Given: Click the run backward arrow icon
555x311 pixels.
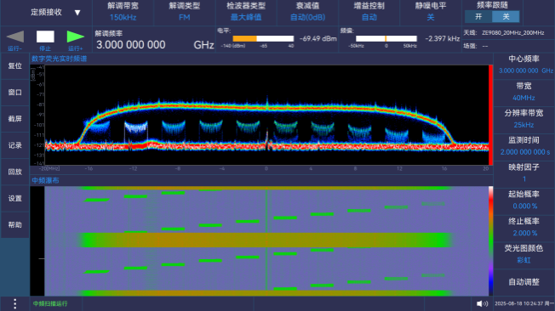Looking at the screenshot, I should (15, 37).
